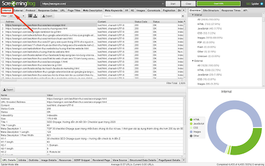This screenshot has width=265, height=166.
Task: Open the Images tab
Action: pos(140,10)
